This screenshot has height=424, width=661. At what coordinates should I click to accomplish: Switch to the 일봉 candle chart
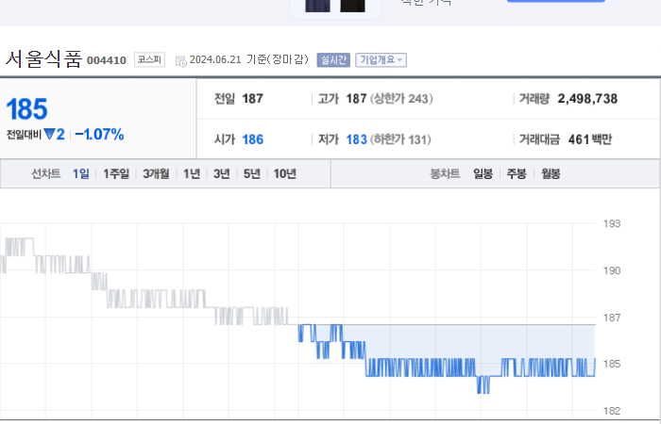pyautogui.click(x=483, y=173)
